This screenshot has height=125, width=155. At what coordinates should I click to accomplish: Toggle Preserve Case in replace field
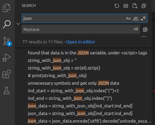(x=136, y=29)
